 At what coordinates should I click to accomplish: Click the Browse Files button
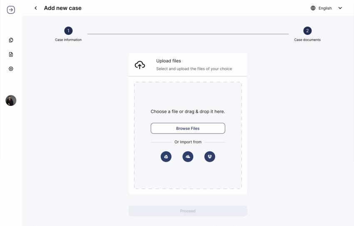coord(188,129)
